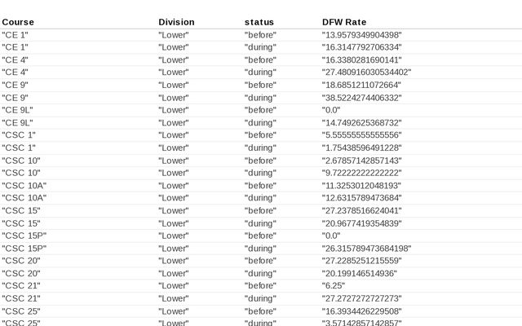Click the DFW rate value "27.480916030534402"
The height and width of the screenshot is (326, 522).
pos(366,73)
